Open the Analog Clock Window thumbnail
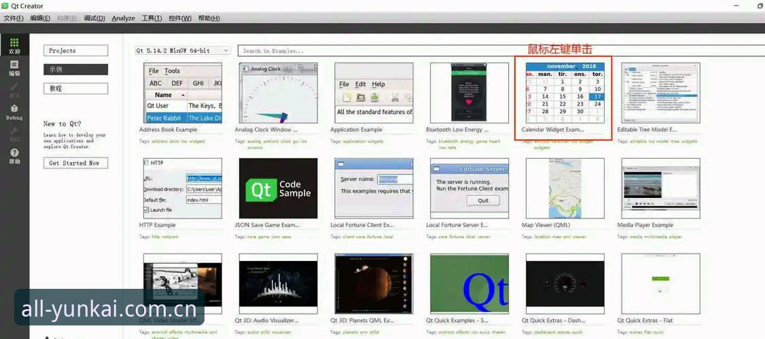Viewport: 765px width, 339px height. tap(278, 92)
